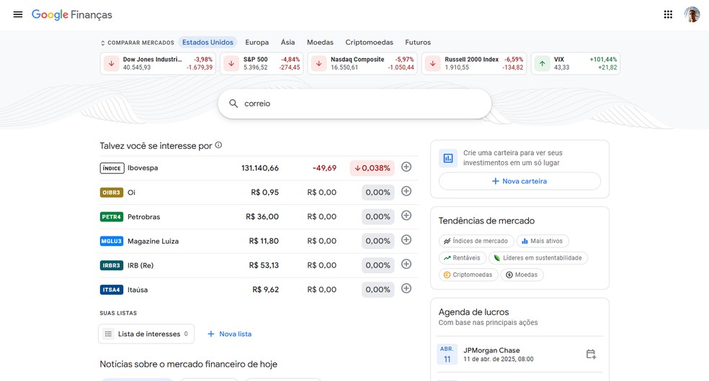709x381 pixels.
Task: Click the ITSA4 ticker badge
Action: [112, 290]
